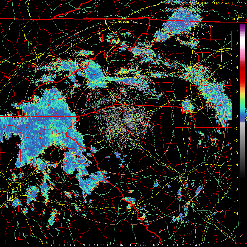This screenshot has height=247, width=247.
Task: Click the 100 NMI range ring label
Action: click(x=123, y=22)
